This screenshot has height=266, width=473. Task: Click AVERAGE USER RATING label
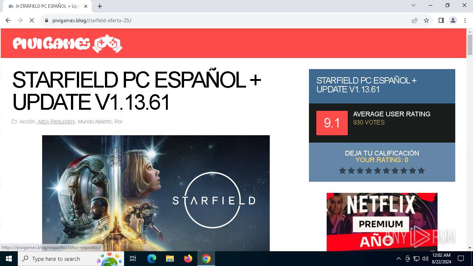point(392,114)
